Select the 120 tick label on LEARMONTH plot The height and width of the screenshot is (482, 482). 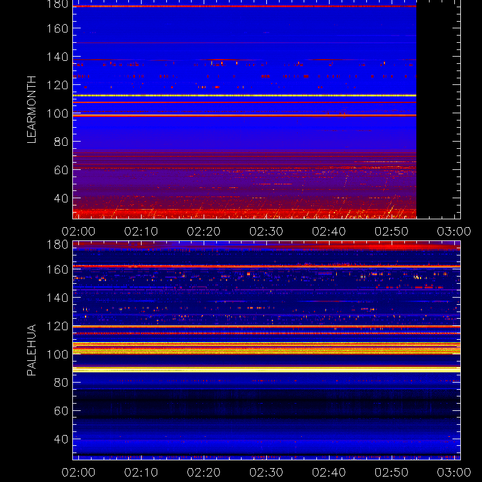57,85
